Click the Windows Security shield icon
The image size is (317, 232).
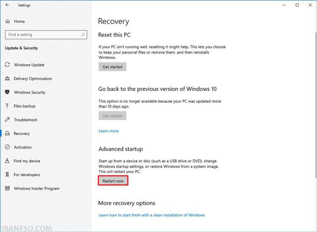point(7,92)
